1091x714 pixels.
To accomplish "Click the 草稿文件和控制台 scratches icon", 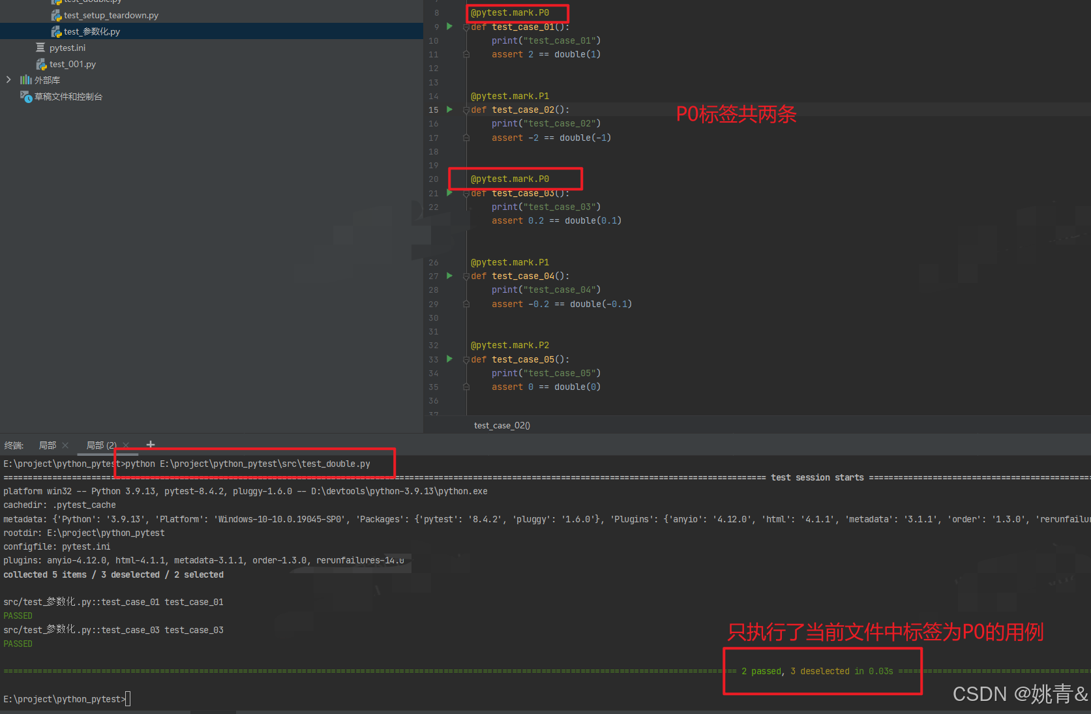I will (x=26, y=97).
